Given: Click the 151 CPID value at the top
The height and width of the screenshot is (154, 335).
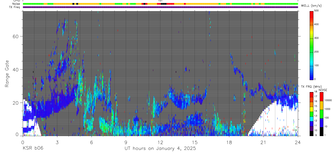Looking at the screenshot, I should coord(160,1).
